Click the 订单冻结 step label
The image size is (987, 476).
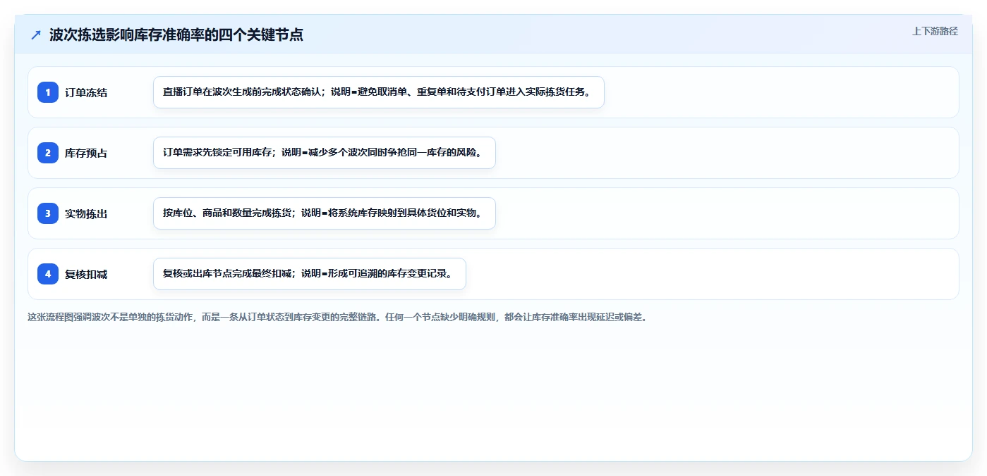coord(86,92)
